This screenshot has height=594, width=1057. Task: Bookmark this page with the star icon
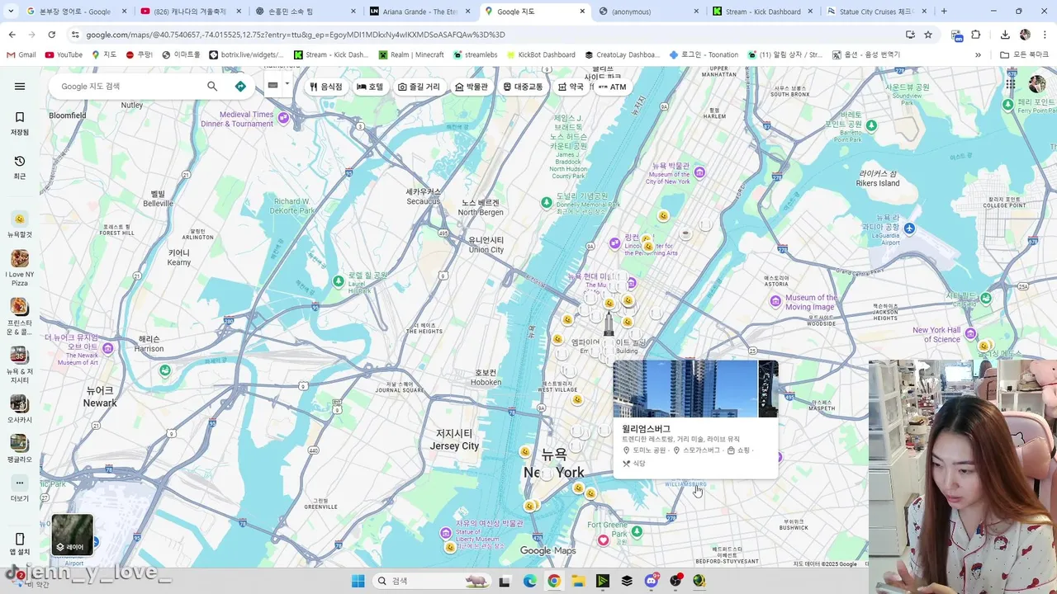[x=928, y=35]
